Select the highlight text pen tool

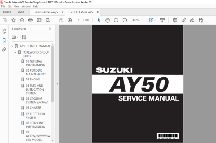[x=184, y=20]
